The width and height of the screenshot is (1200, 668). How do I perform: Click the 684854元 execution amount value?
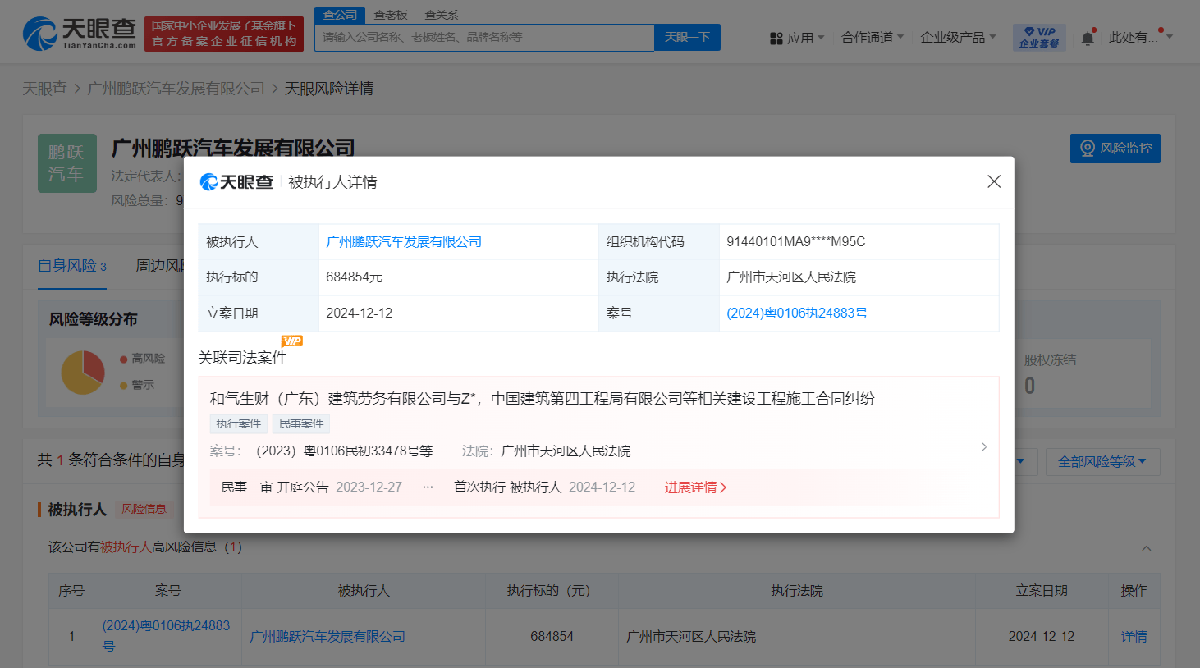coord(355,277)
